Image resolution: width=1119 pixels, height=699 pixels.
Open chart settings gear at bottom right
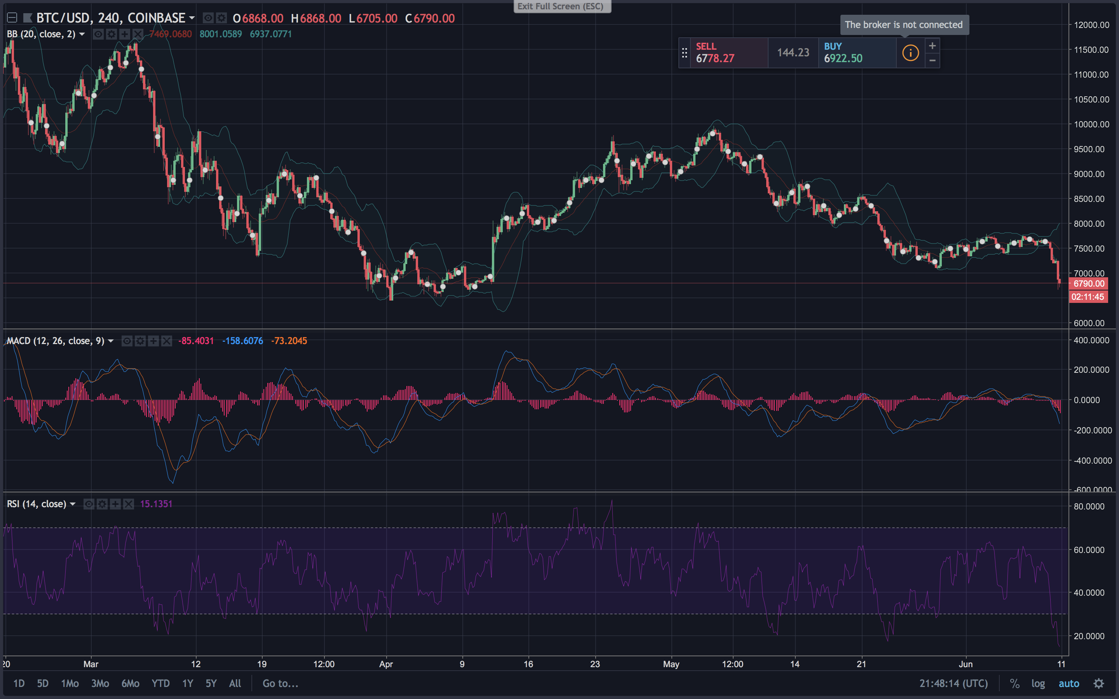(x=1099, y=683)
